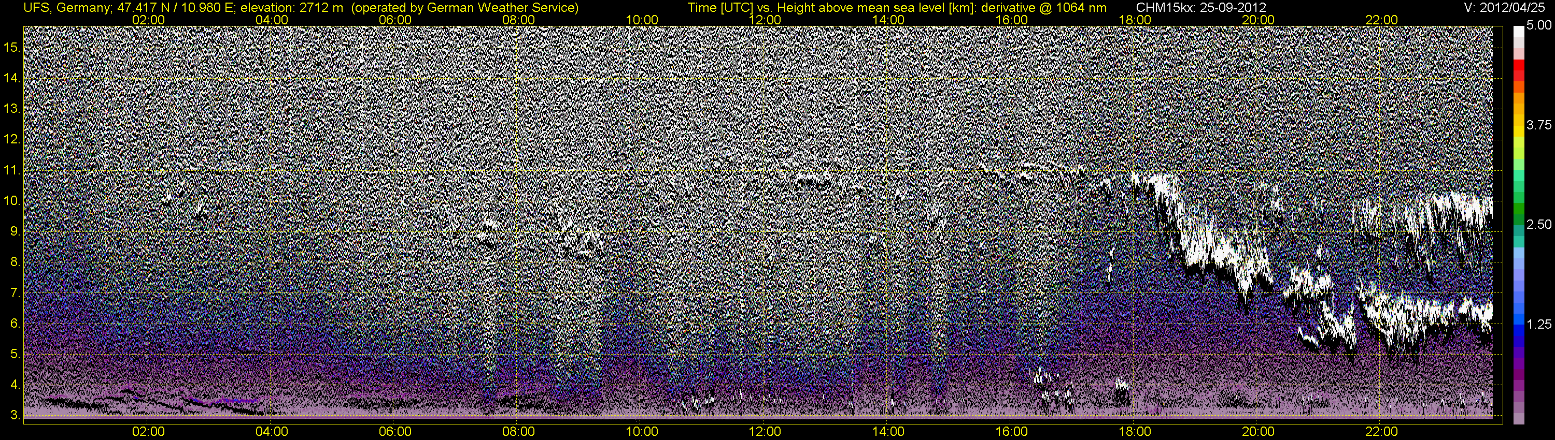Click the "02:00" label on the top time axis
Image resolution: width=1555 pixels, height=440 pixels.
click(148, 20)
